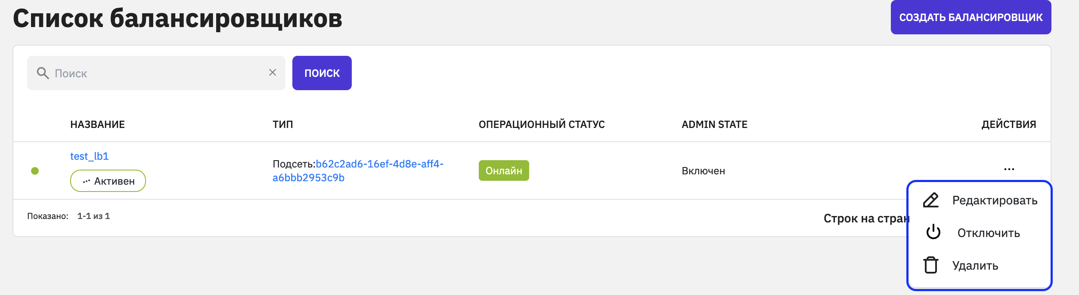Open the subnet b62c2ad6 link

click(358, 171)
